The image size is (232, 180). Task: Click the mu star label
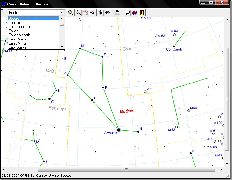(x=65, y=59)
